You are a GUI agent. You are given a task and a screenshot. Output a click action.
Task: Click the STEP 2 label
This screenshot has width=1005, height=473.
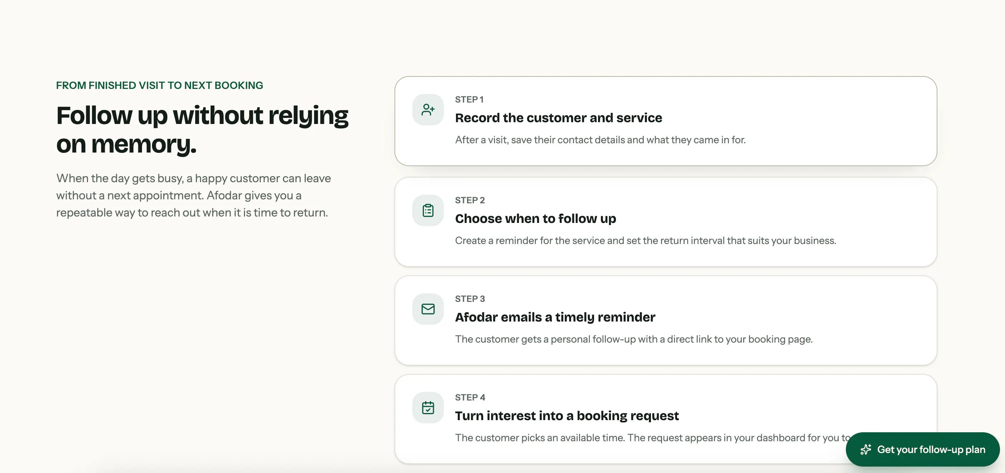click(x=470, y=200)
